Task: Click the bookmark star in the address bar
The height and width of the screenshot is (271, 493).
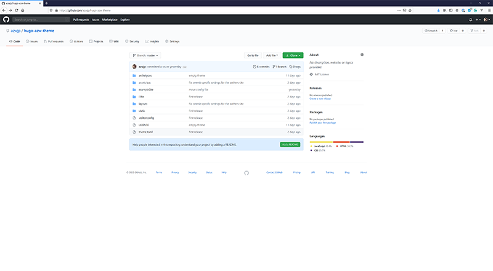Action: tap(410, 10)
